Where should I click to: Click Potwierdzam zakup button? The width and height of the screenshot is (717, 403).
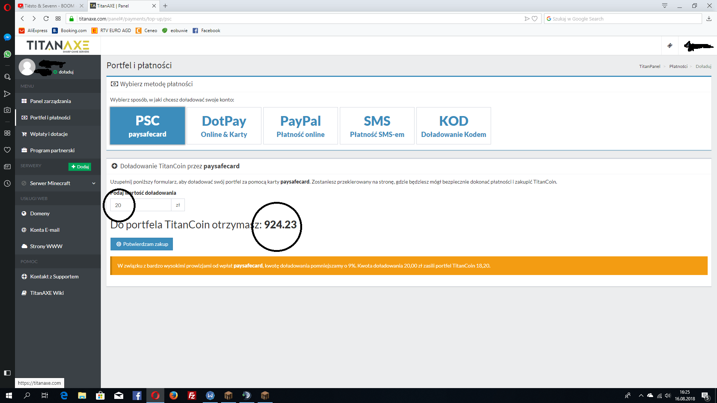pos(142,244)
